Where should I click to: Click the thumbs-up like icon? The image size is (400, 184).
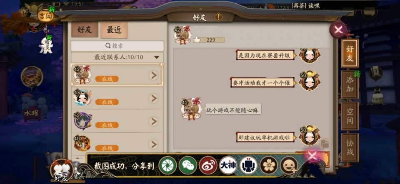click(x=197, y=39)
